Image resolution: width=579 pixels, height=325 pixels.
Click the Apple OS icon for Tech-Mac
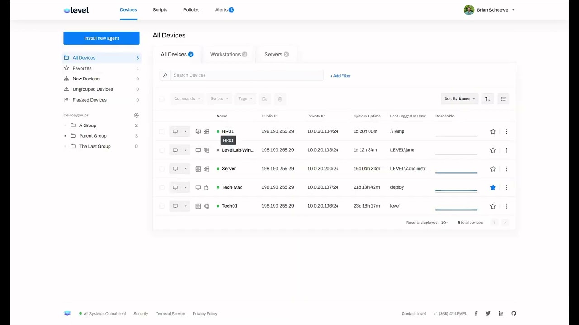pos(206,187)
